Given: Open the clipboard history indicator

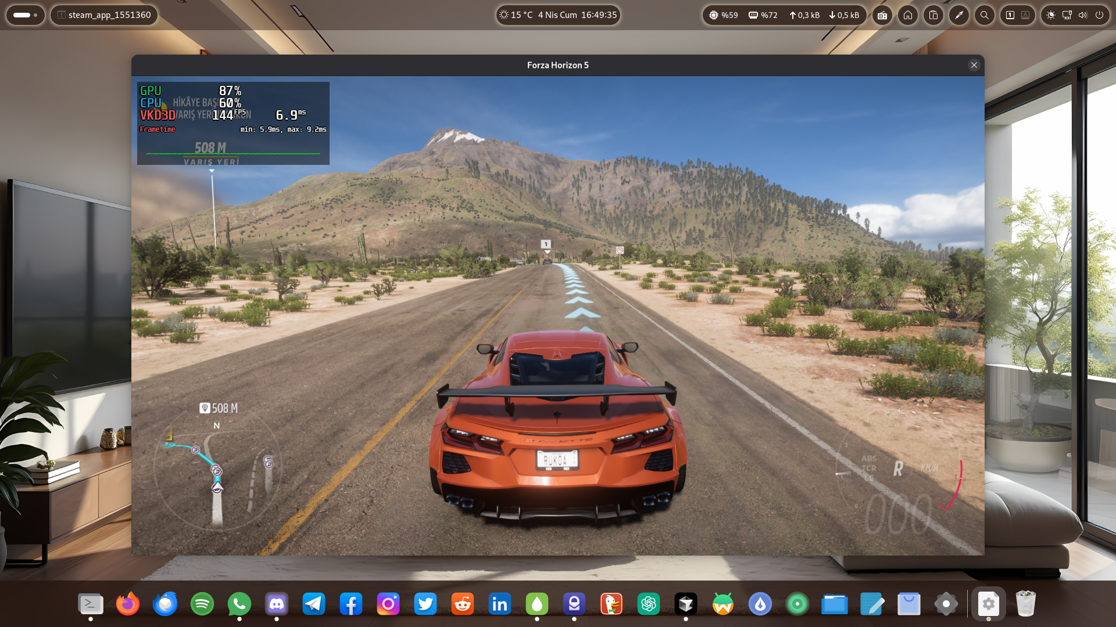Looking at the screenshot, I should pos(933,15).
